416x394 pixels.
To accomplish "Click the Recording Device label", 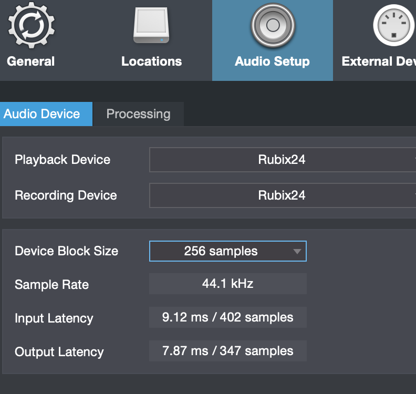I will coord(66,195).
